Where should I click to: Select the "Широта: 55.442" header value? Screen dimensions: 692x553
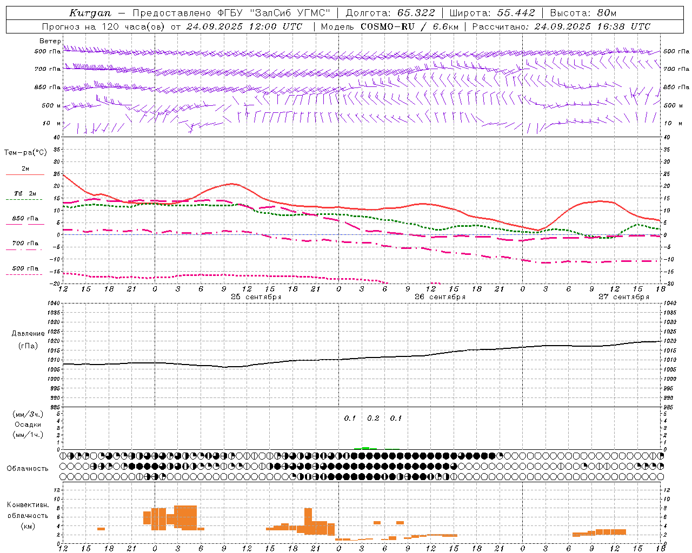coord(492,13)
